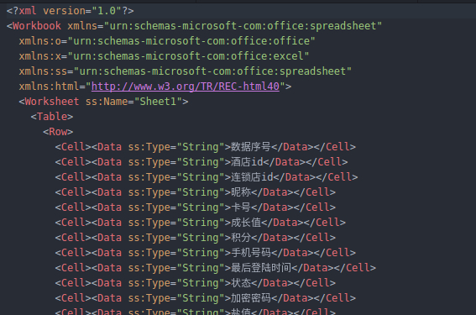Click the cell containing 数据序号
Viewport: 476px width, 315px height.
point(205,147)
